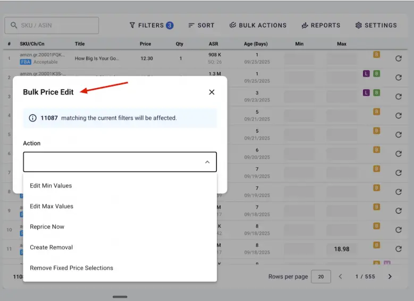Open the Sort options

(x=201, y=25)
